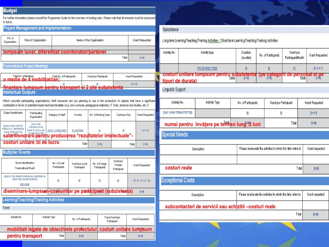
Task: Click the "No. of Working Days" column header
Action: pos(100,115)
